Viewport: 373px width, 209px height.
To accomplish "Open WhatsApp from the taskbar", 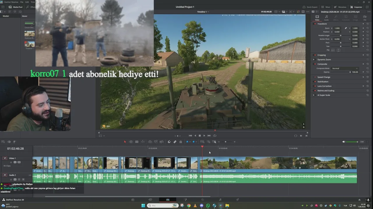I will (208, 206).
